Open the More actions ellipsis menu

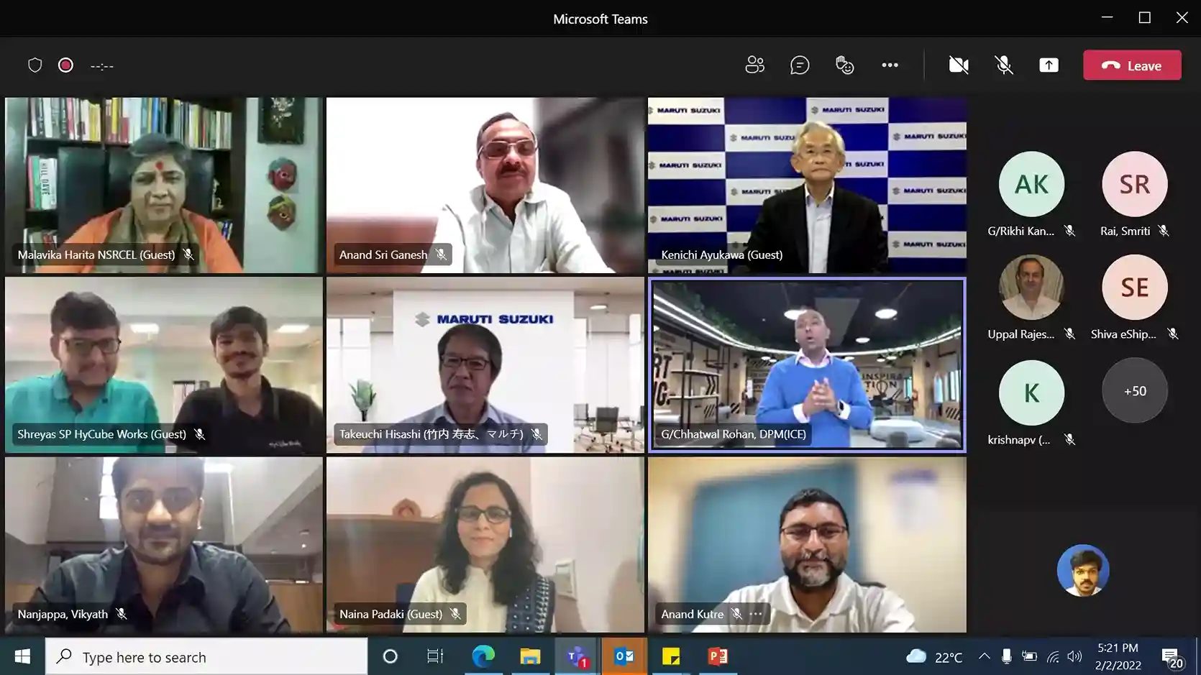pos(890,65)
